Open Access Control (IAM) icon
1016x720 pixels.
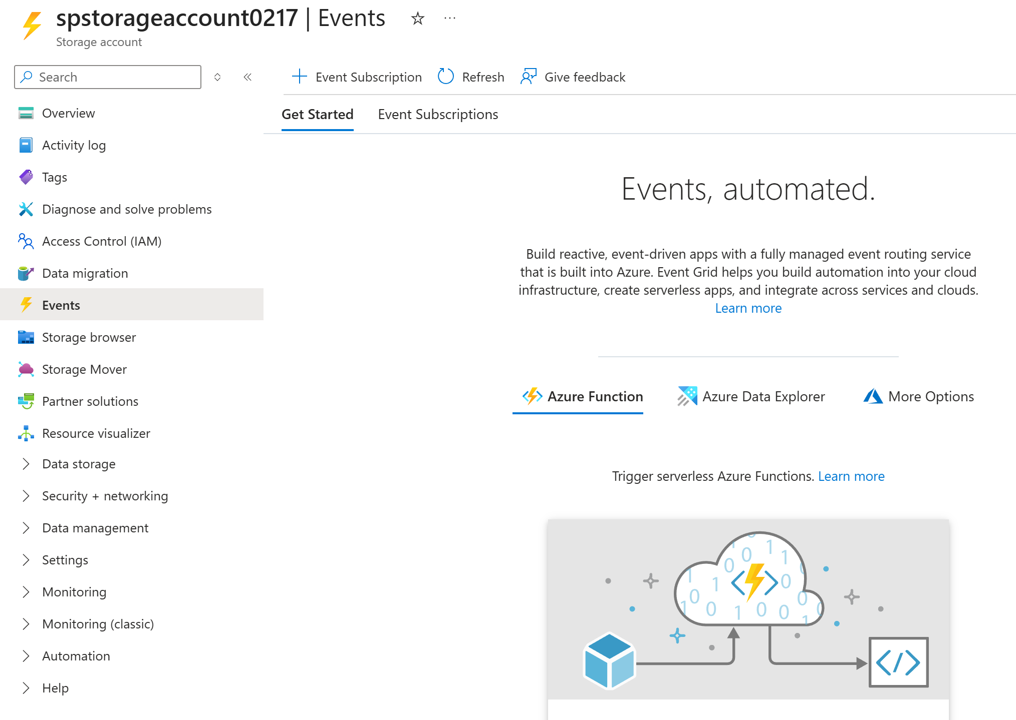[26, 241]
